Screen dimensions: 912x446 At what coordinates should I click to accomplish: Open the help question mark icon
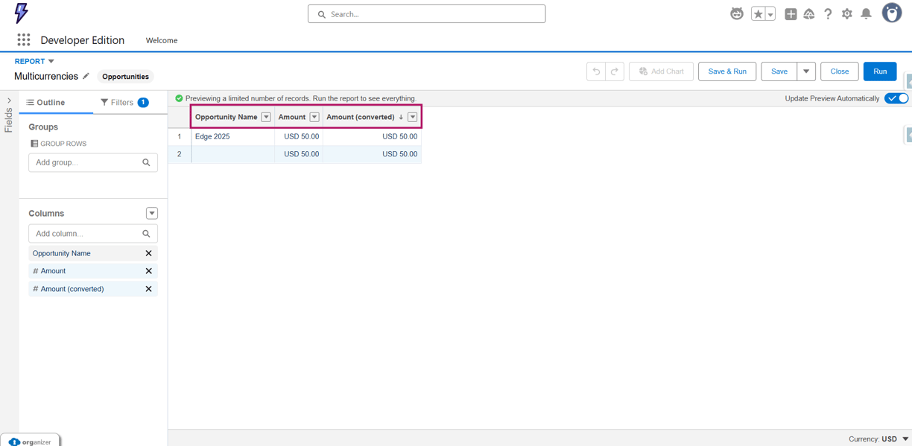pyautogui.click(x=828, y=13)
